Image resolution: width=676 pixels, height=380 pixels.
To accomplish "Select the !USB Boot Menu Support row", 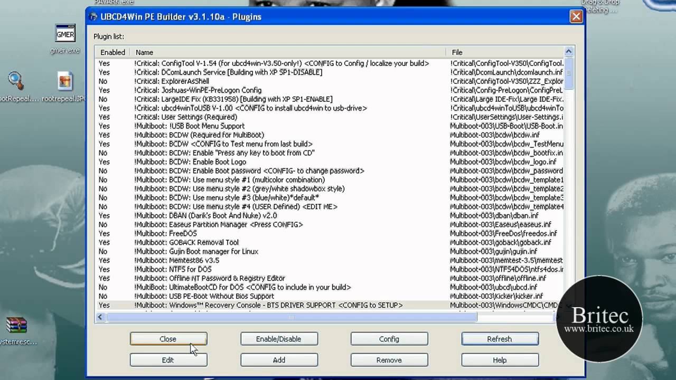I will click(x=330, y=126).
